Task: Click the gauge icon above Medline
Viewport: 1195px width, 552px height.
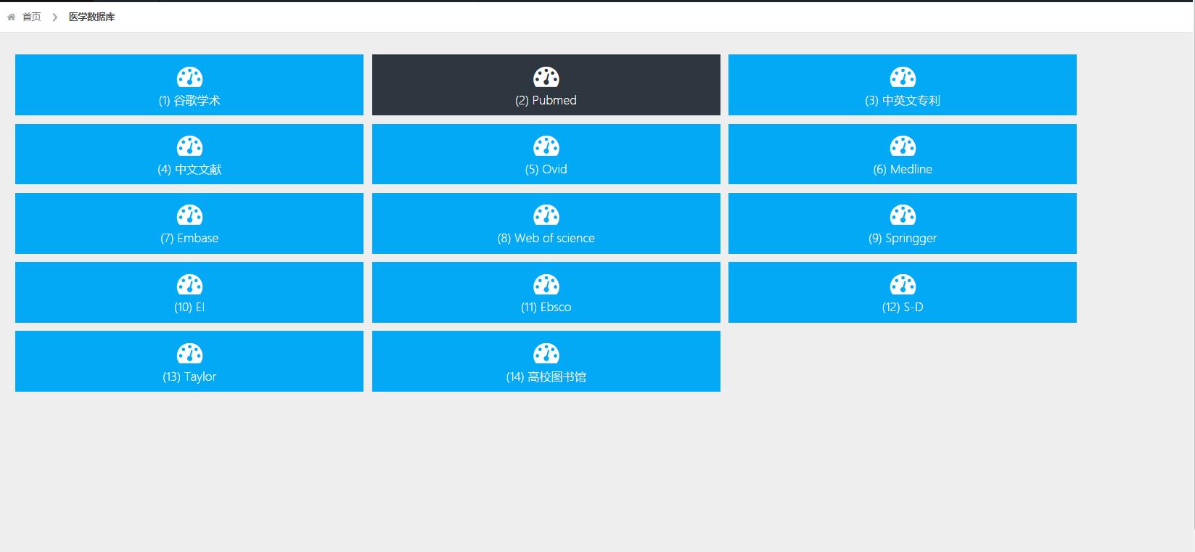Action: [903, 146]
